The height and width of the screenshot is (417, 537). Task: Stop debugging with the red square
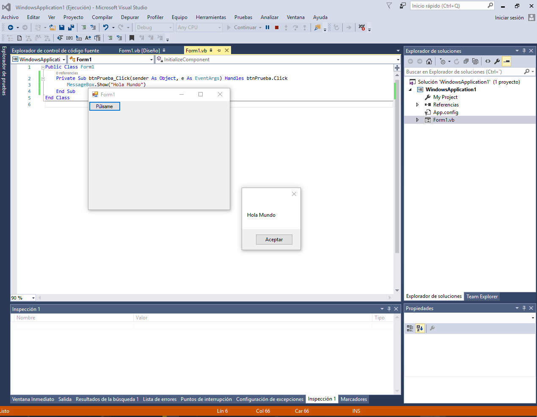point(277,27)
